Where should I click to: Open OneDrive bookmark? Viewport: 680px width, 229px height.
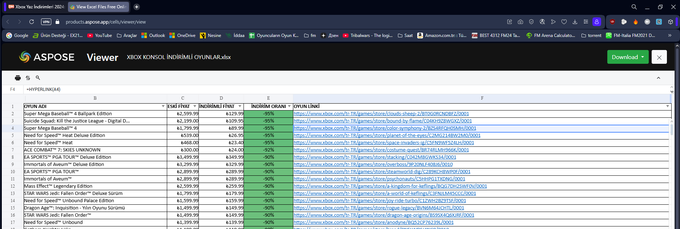(x=182, y=36)
